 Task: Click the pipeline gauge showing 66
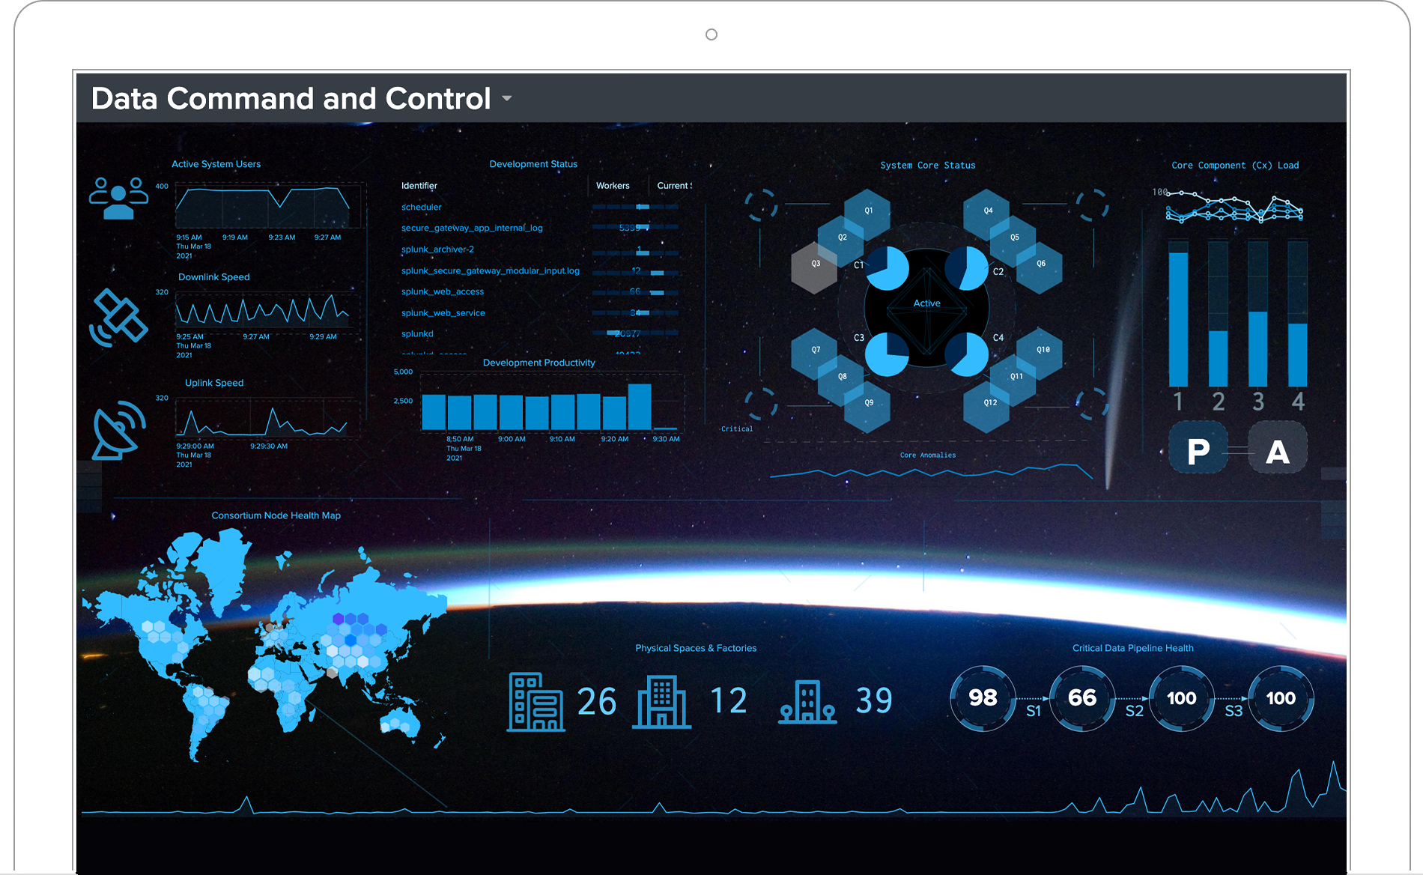pyautogui.click(x=1082, y=698)
